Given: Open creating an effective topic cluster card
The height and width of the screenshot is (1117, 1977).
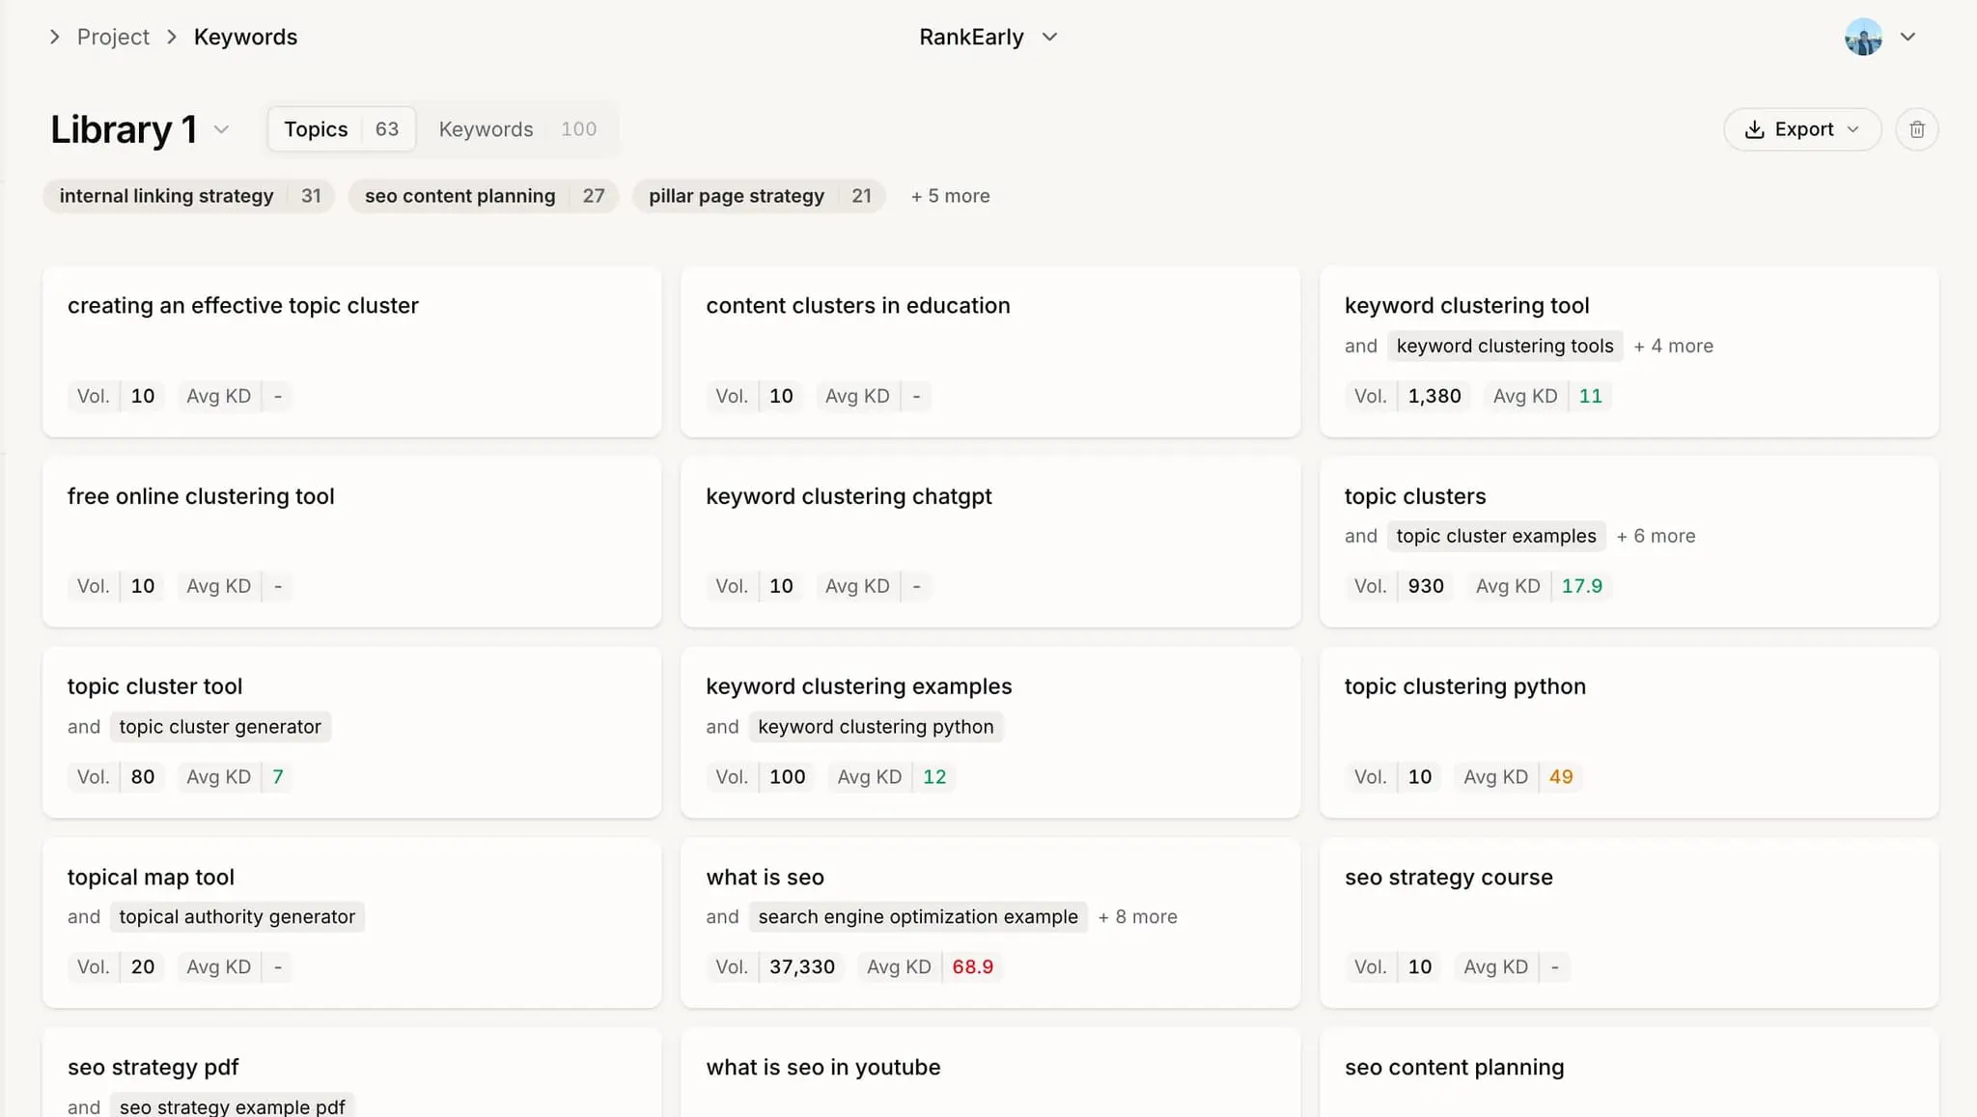Looking at the screenshot, I should (x=352, y=351).
